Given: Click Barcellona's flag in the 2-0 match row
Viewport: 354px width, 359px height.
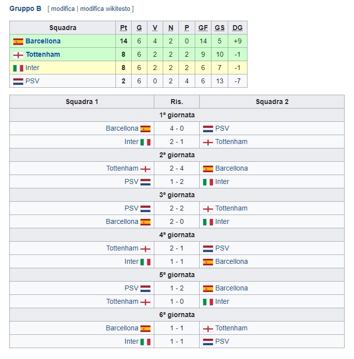Looking at the screenshot, I should [x=145, y=222].
